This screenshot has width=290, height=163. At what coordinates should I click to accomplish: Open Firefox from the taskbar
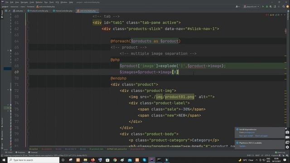(x=92, y=160)
